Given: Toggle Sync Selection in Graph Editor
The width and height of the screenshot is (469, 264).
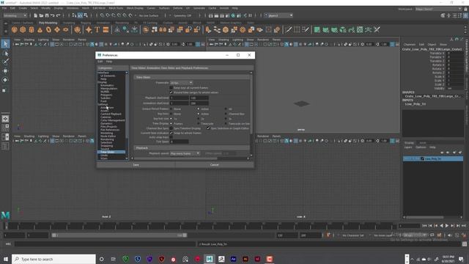Looking at the screenshot, I should 208,128.
